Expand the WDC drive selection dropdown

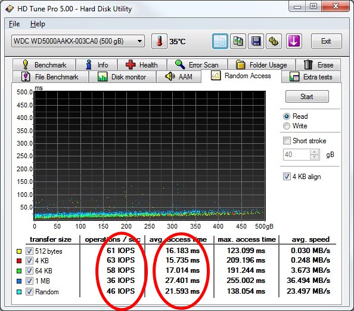[x=78, y=41]
